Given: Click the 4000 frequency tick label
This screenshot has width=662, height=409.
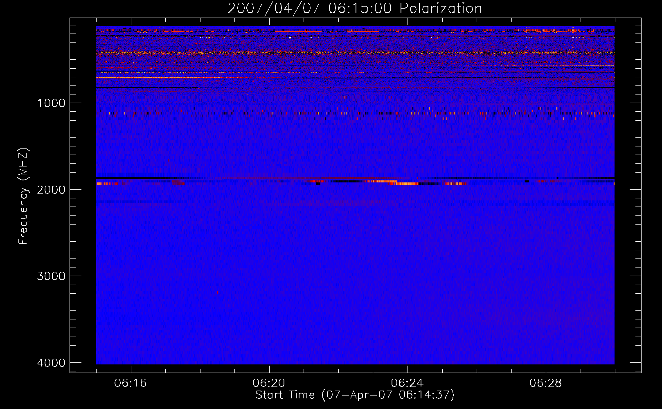Looking at the screenshot, I should 51,363.
